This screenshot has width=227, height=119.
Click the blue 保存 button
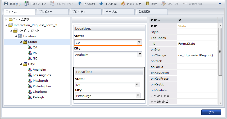(x=211, y=112)
